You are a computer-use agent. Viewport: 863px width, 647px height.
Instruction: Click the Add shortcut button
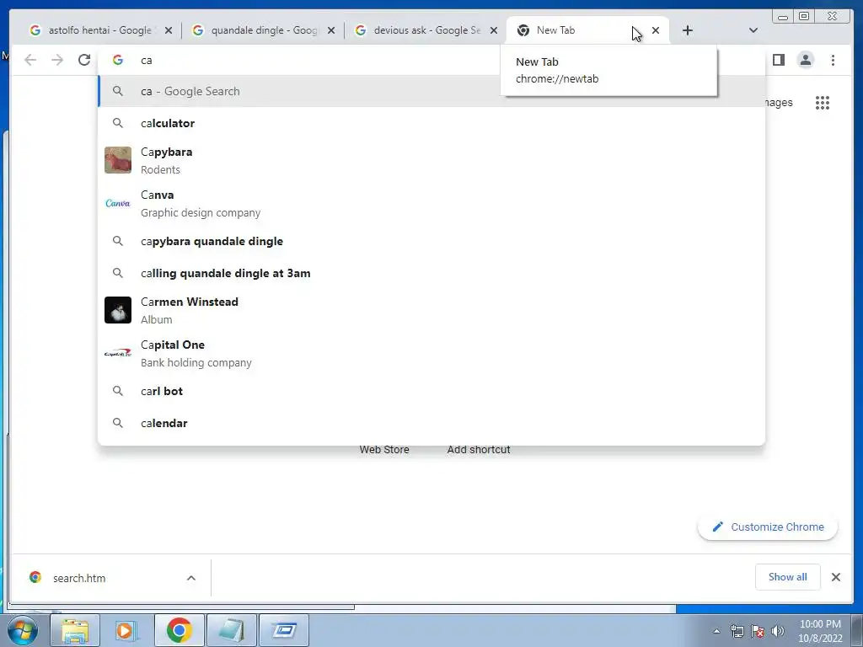point(479,449)
